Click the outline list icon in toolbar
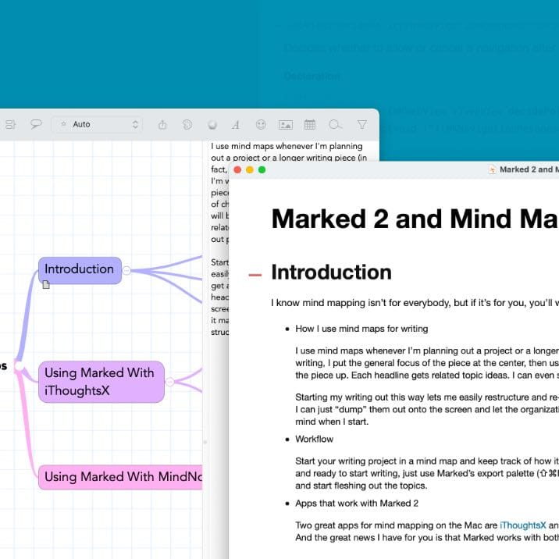559x559 pixels. click(x=10, y=124)
